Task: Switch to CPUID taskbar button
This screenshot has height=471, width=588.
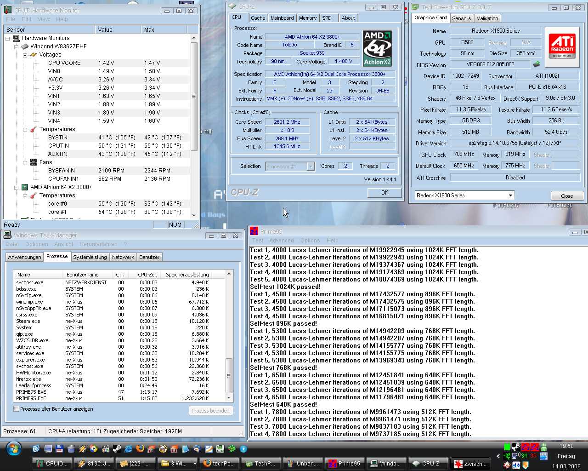Action: (x=52, y=463)
